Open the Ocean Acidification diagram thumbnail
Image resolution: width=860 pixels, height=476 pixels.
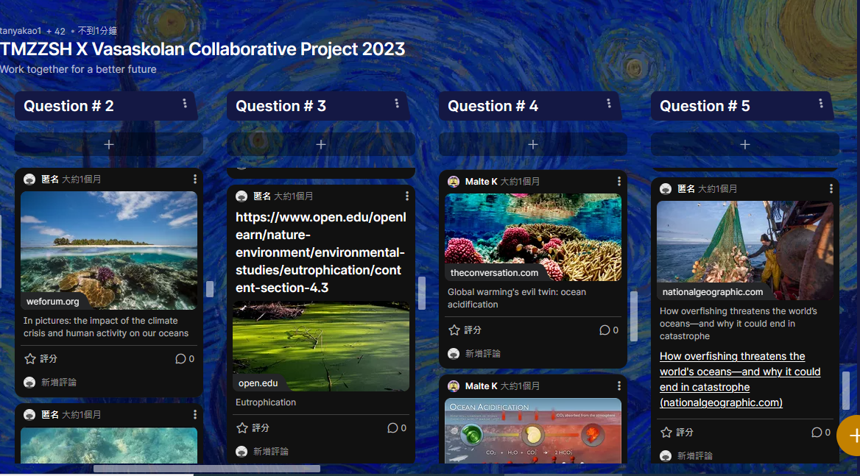tap(532, 431)
